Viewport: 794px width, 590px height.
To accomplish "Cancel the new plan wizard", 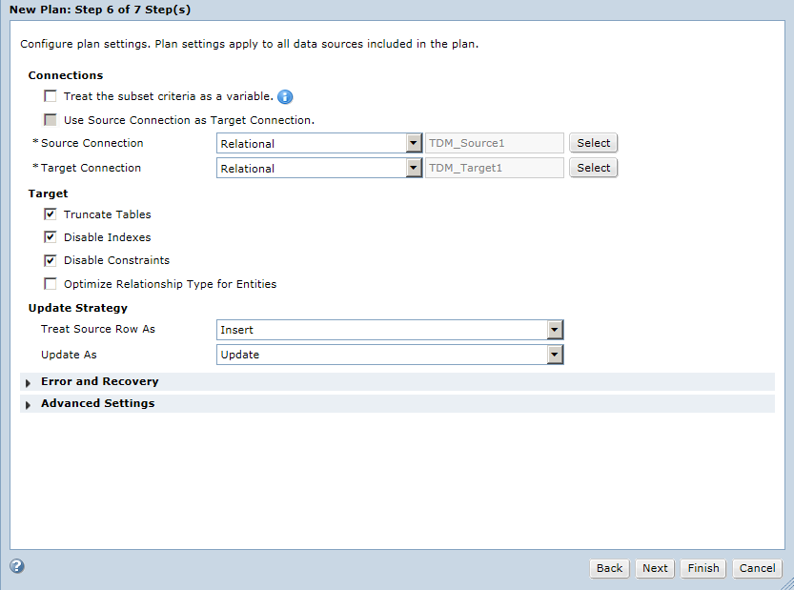I will pos(757,568).
